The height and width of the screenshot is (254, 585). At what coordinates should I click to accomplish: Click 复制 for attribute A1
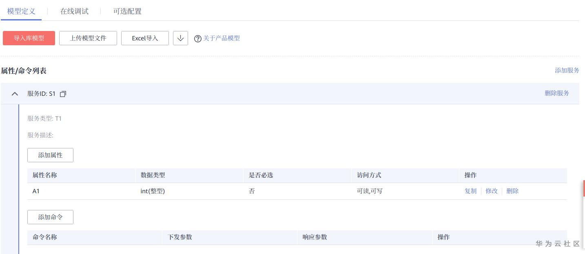[470, 191]
